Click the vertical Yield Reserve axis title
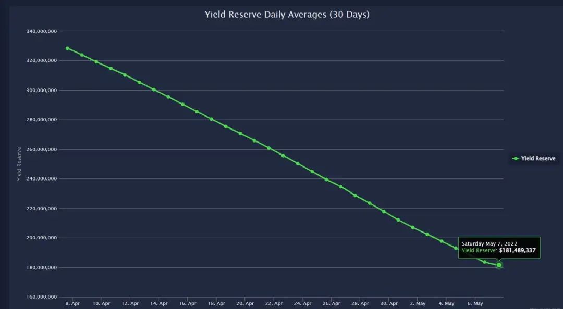The width and height of the screenshot is (563, 309). pyautogui.click(x=19, y=164)
